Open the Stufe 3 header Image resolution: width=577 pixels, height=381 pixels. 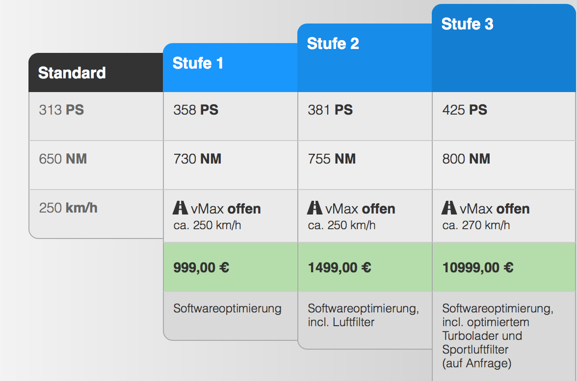pos(504,48)
